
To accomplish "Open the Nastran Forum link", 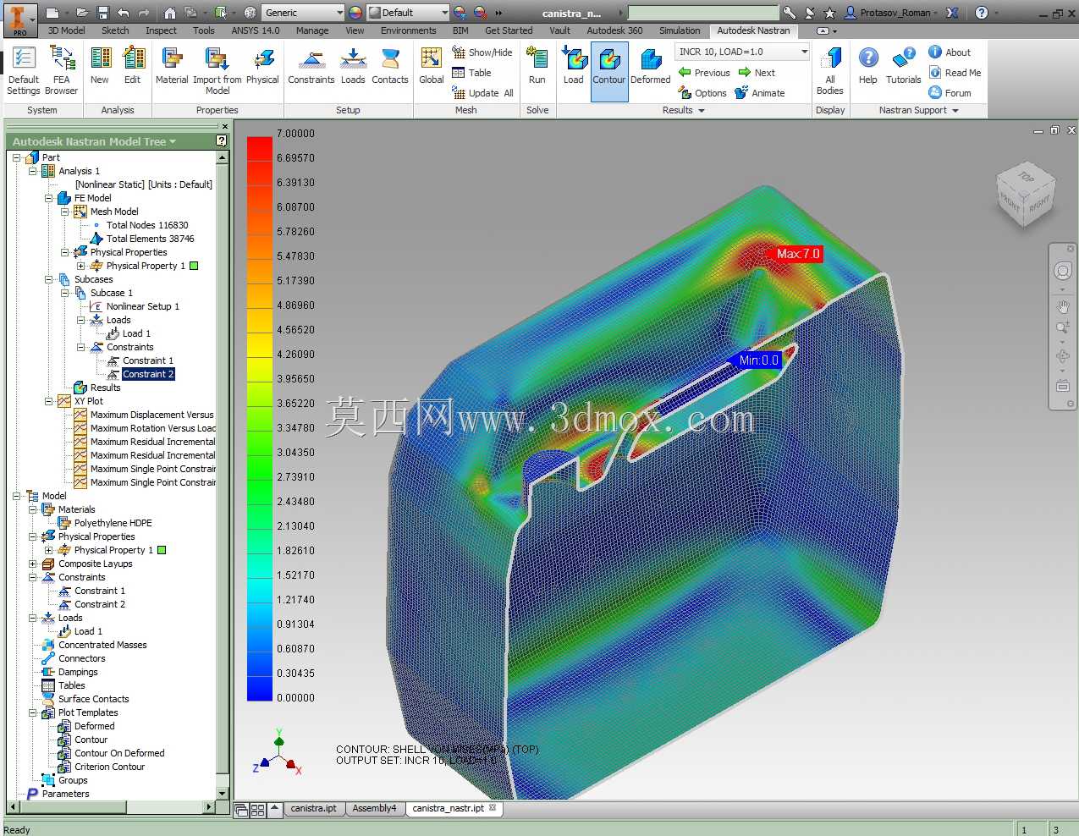I will pos(950,93).
